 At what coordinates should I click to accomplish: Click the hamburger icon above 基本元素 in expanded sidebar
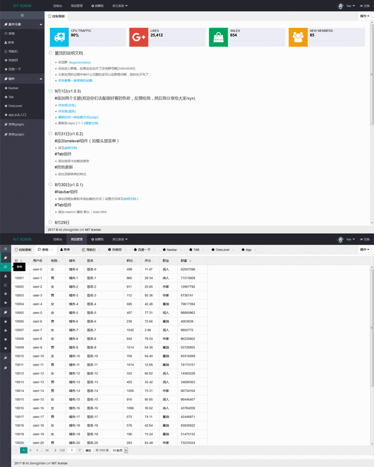click(x=22, y=15)
